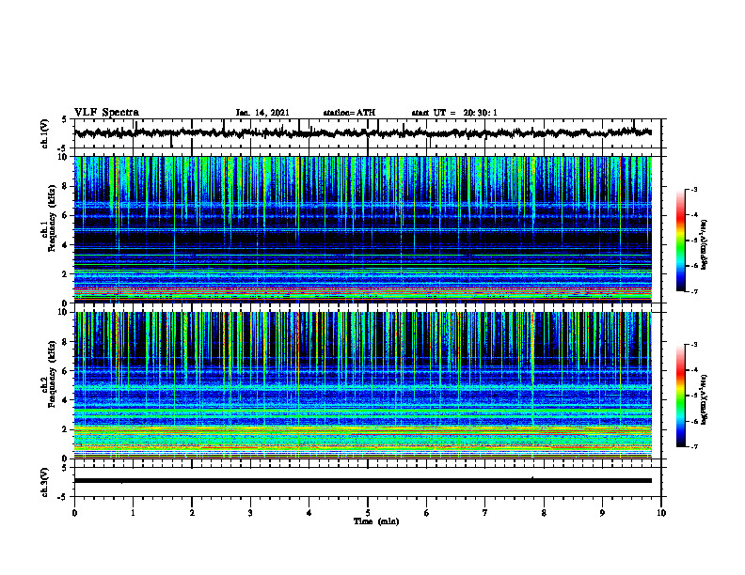Screen dimensions: 745x575
Task: Click the "ch.1(V)" waveform axis label
Action: pos(45,133)
